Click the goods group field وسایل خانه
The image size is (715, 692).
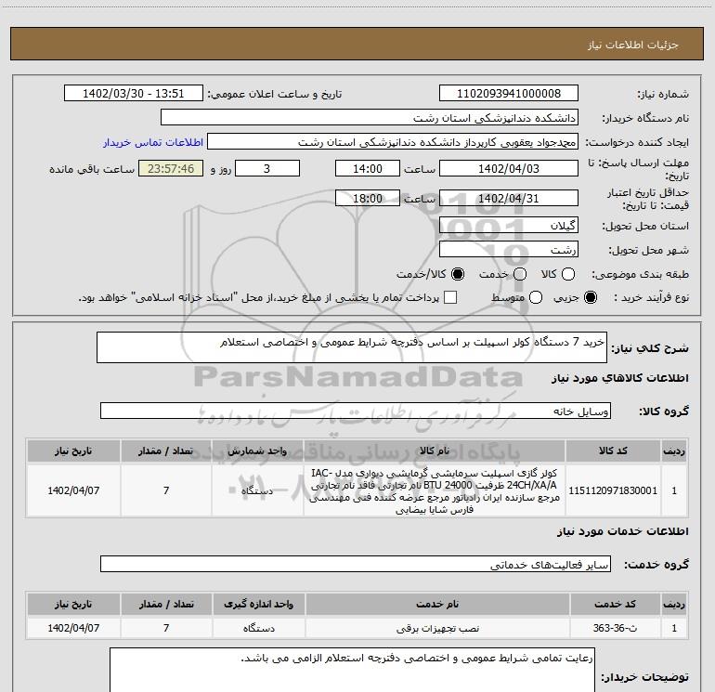(x=356, y=411)
